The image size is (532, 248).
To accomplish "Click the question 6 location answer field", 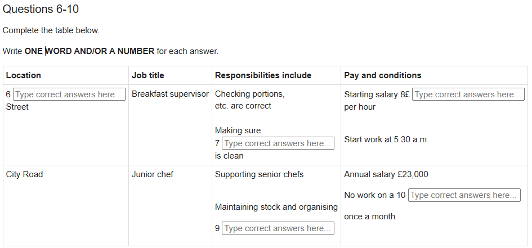I will [69, 94].
